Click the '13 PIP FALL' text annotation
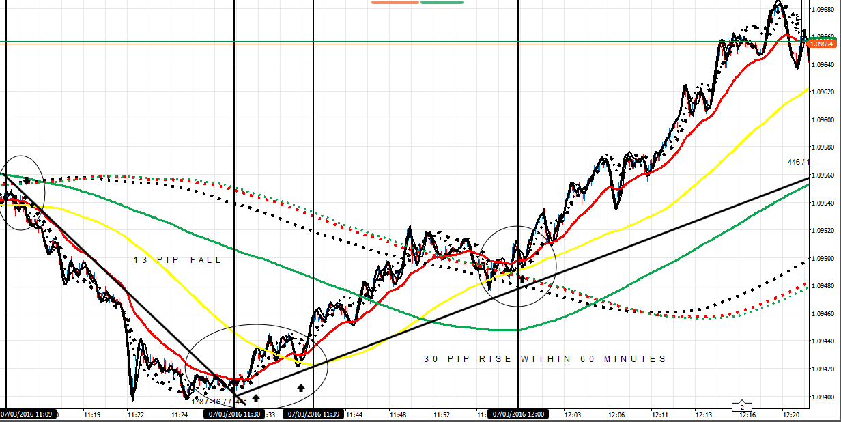This screenshot has height=422, width=841. click(178, 259)
